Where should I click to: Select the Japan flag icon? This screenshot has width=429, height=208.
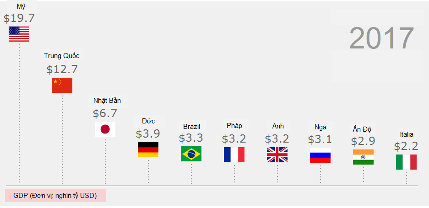(x=105, y=129)
